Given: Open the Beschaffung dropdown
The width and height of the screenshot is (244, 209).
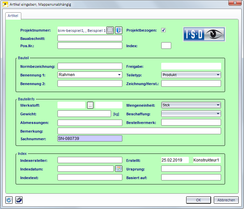Looking at the screenshot, I should (x=218, y=114).
